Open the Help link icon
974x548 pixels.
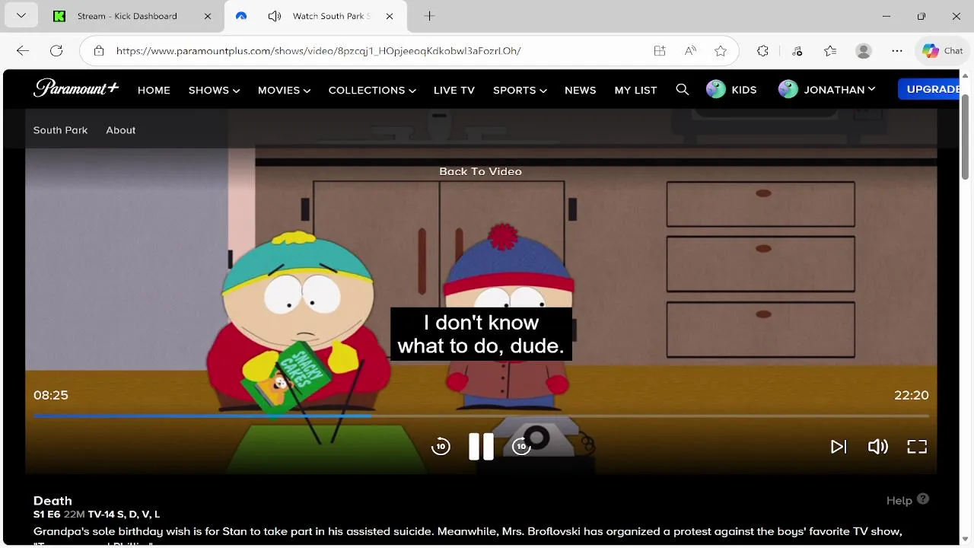coord(923,499)
